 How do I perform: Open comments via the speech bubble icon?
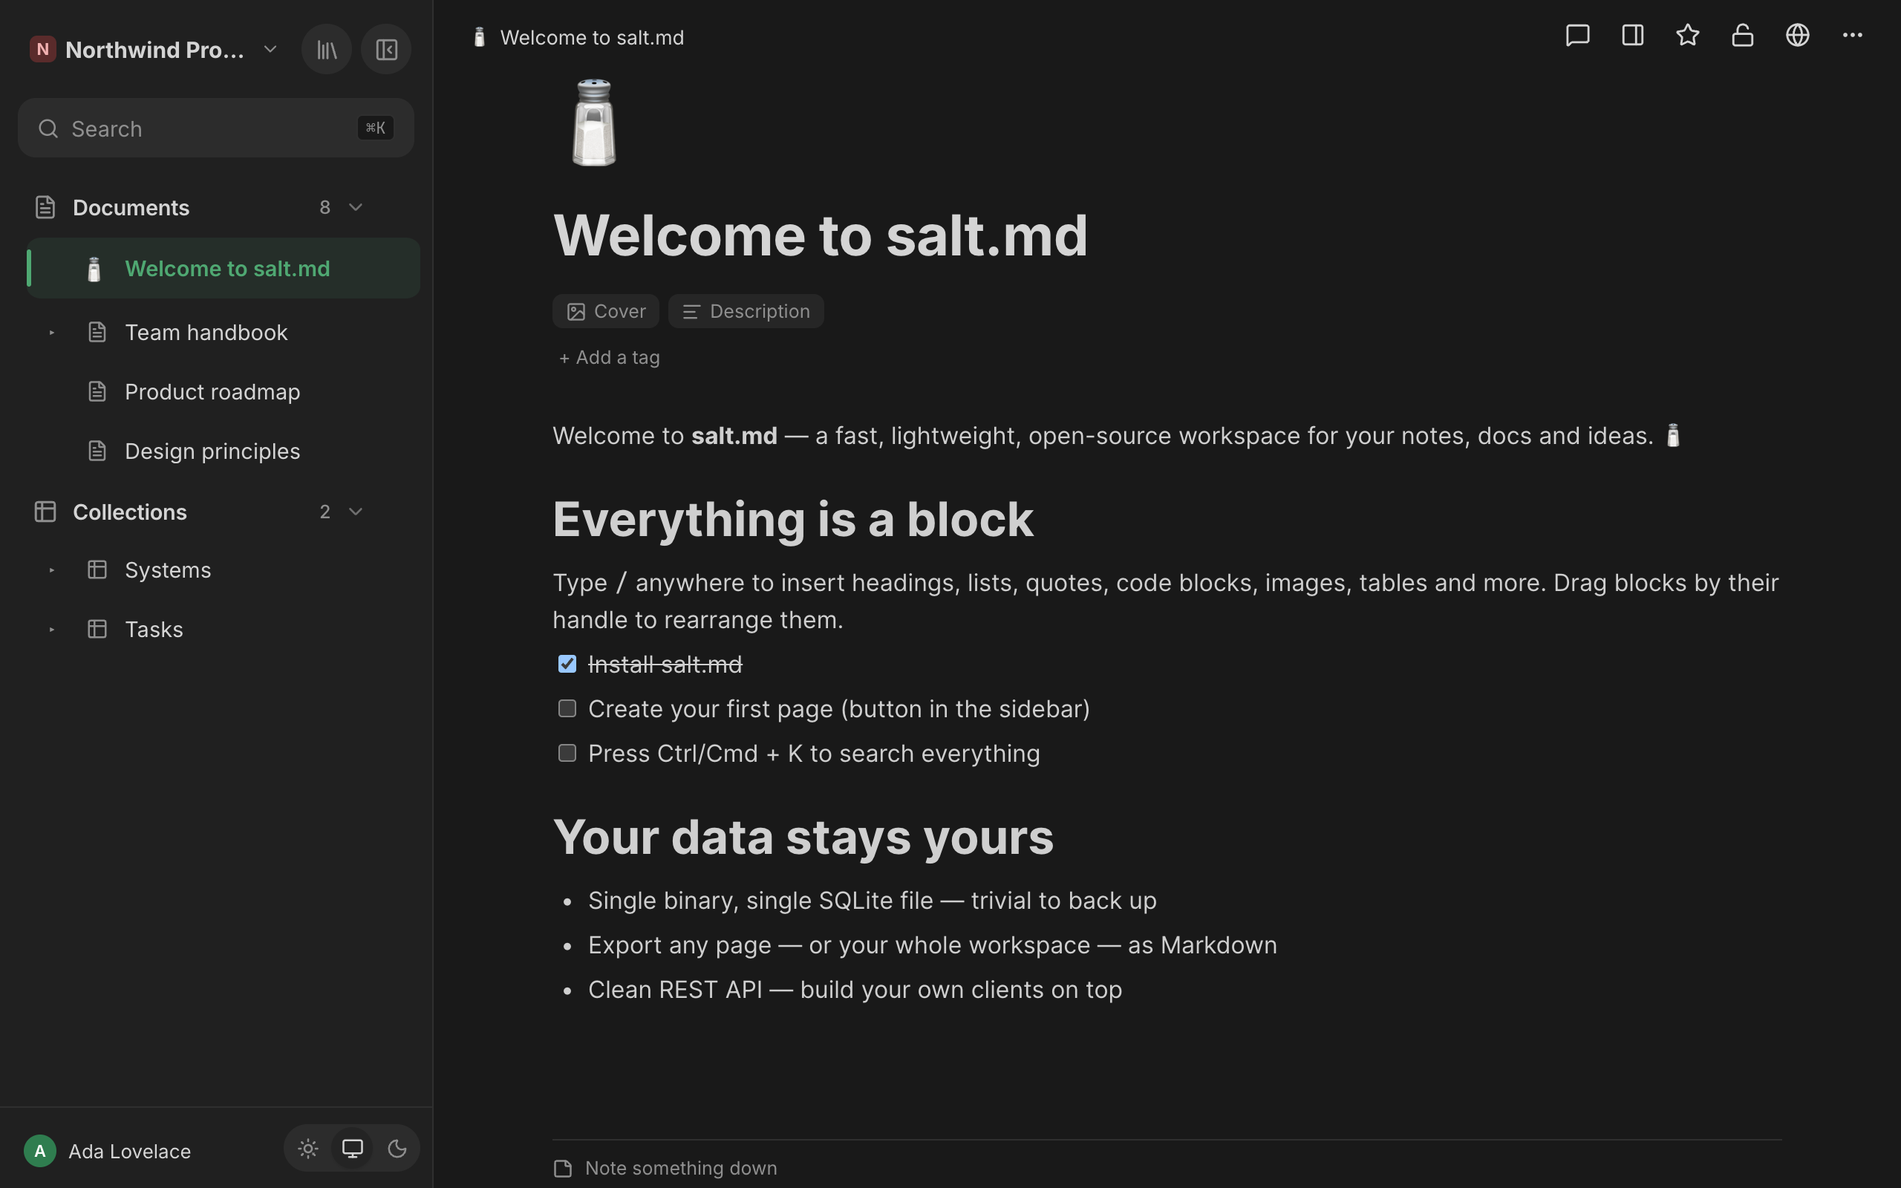click(1577, 36)
